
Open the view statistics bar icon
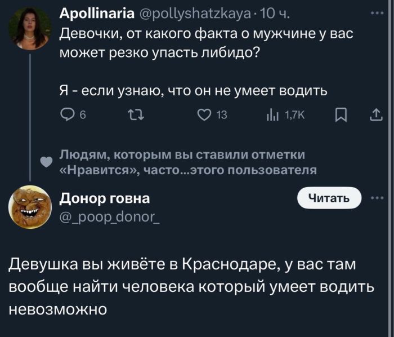272,116
